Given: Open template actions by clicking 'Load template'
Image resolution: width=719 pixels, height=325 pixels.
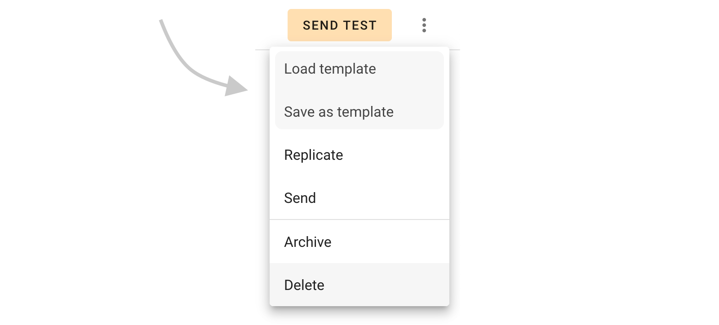Looking at the screenshot, I should (x=330, y=69).
